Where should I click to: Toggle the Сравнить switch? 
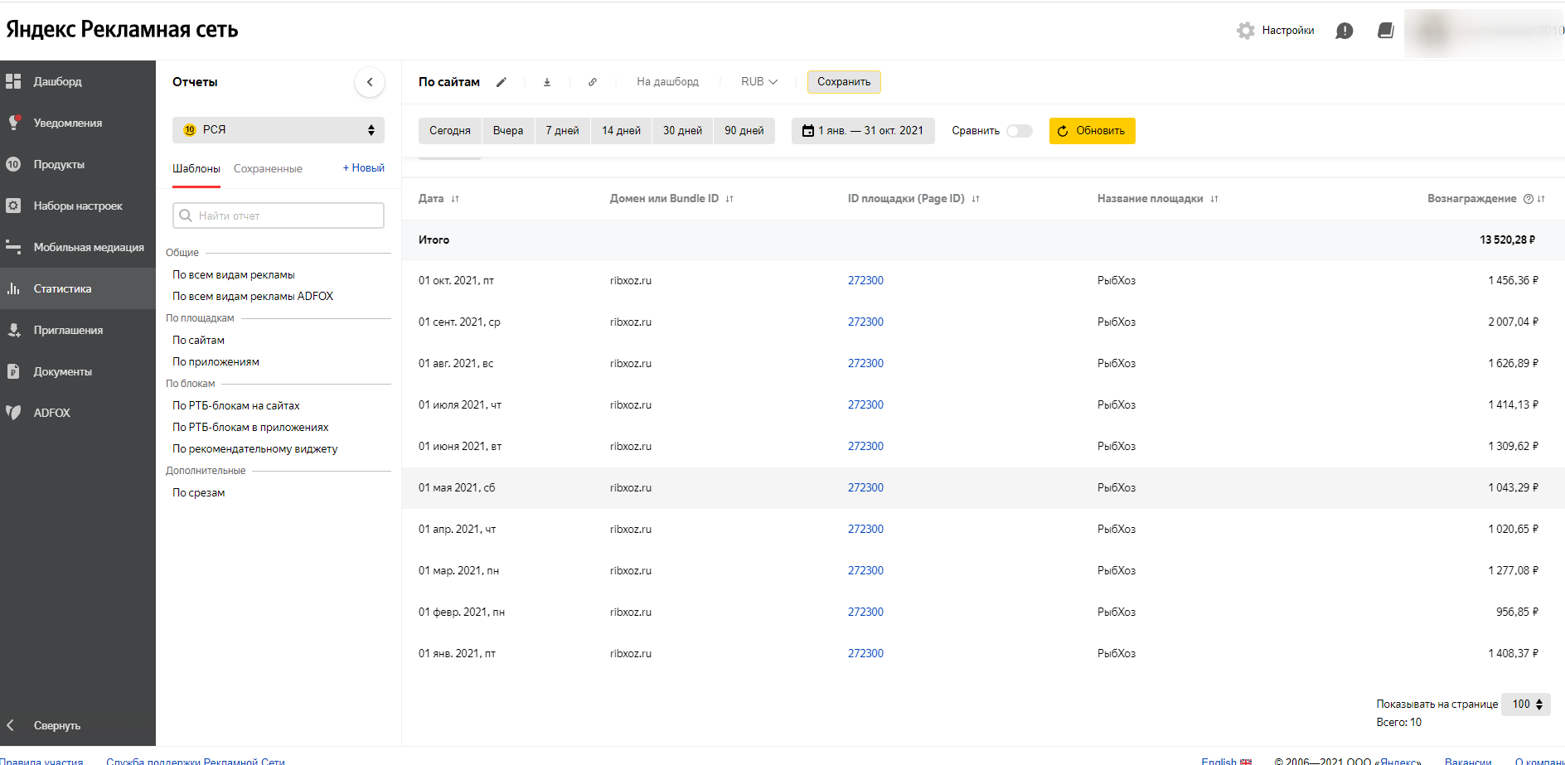[x=1020, y=131]
